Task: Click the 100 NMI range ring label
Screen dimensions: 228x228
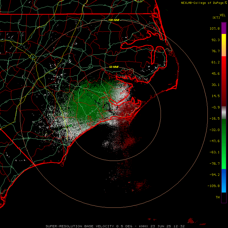Action: pos(114,20)
